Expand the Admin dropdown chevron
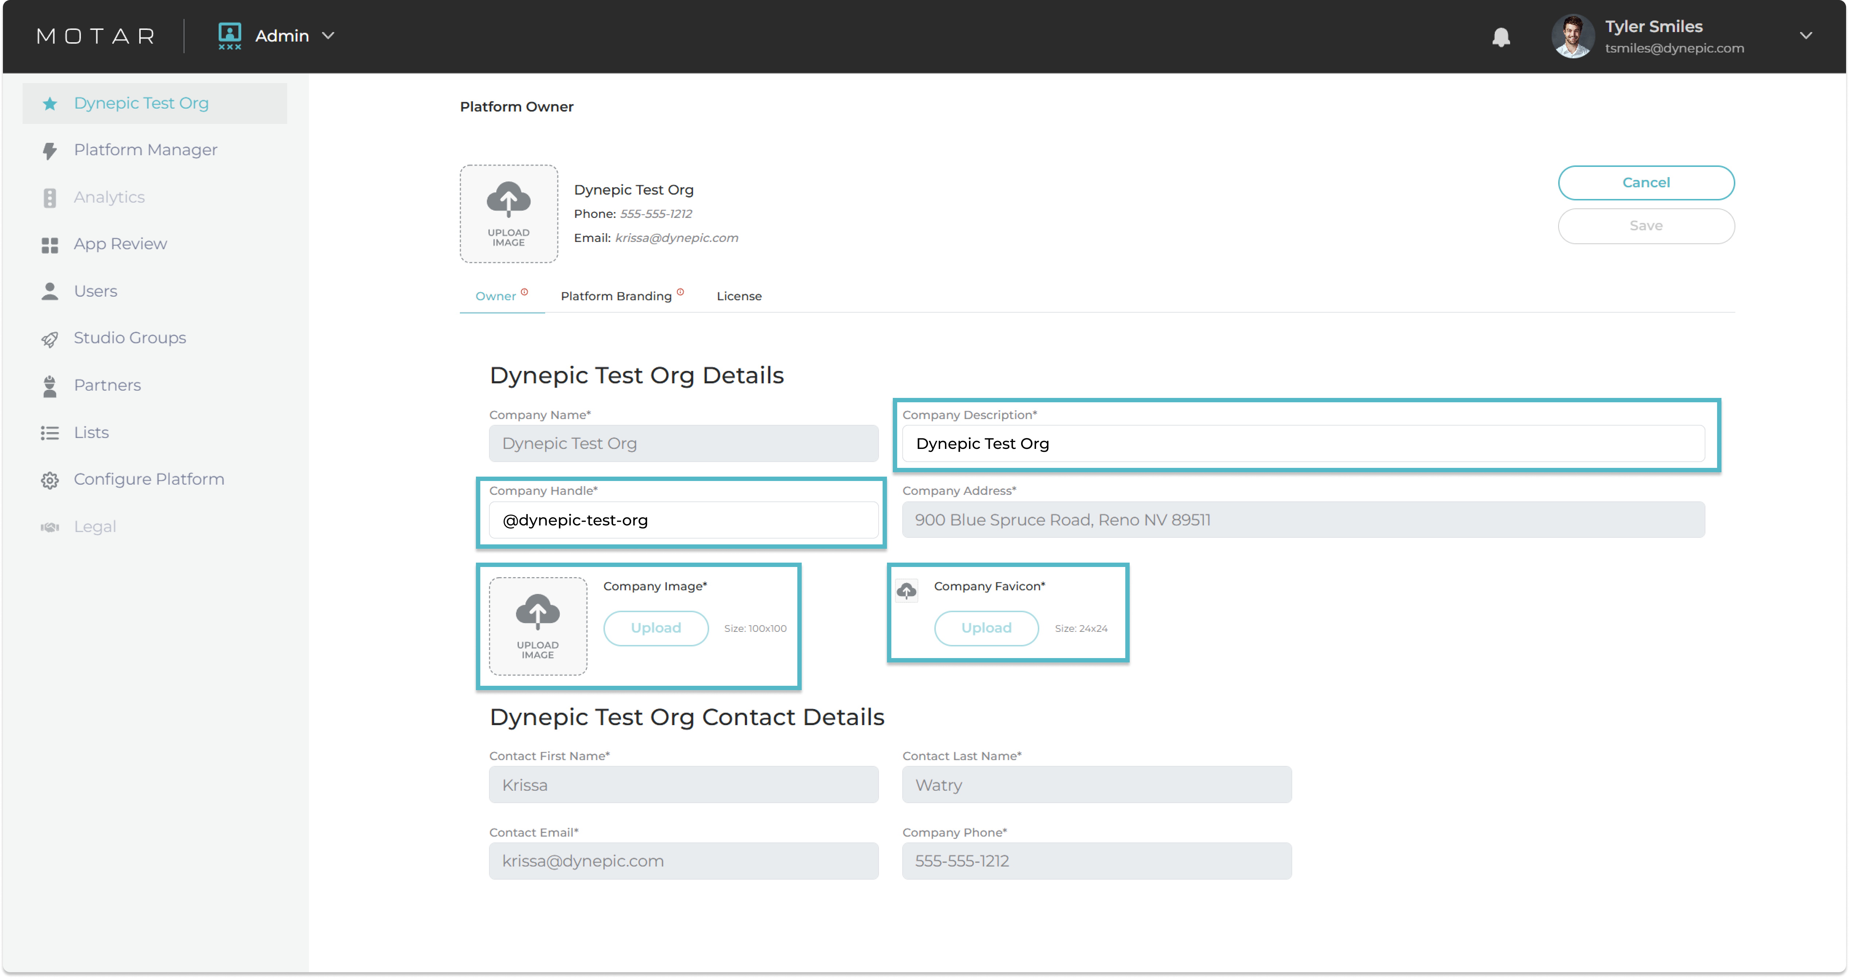This screenshot has height=978, width=1849. point(328,35)
